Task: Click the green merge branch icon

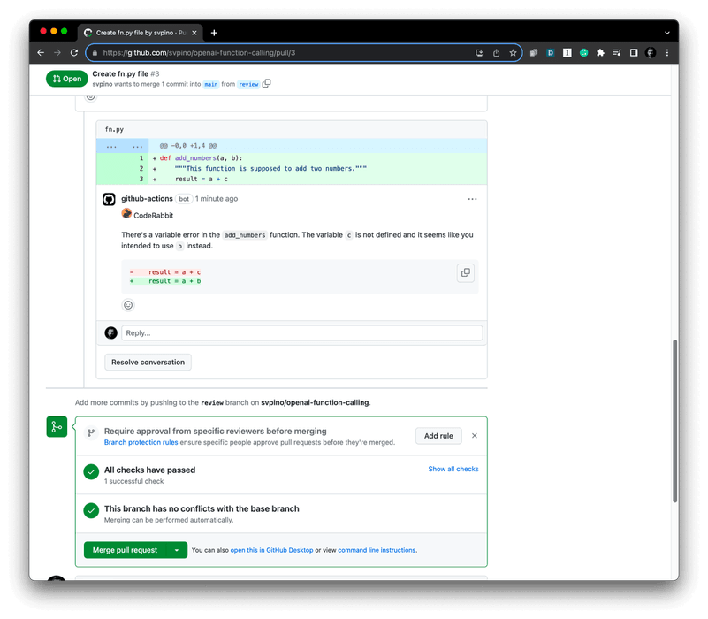Action: pyautogui.click(x=57, y=427)
